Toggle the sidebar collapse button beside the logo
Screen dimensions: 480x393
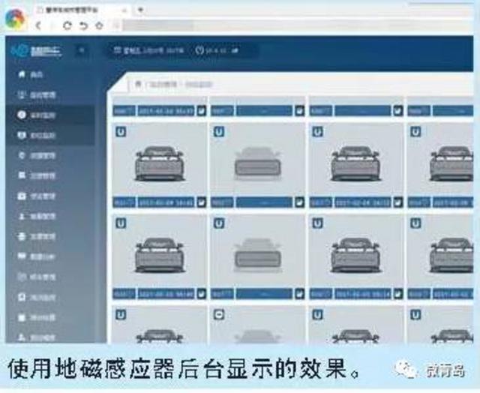point(81,50)
